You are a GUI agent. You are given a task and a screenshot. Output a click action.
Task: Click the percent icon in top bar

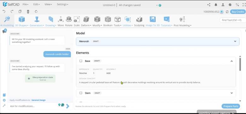tap(237, 5)
